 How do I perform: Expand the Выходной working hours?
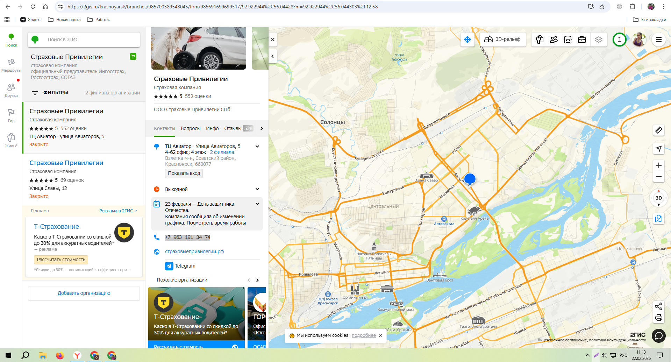tap(257, 189)
